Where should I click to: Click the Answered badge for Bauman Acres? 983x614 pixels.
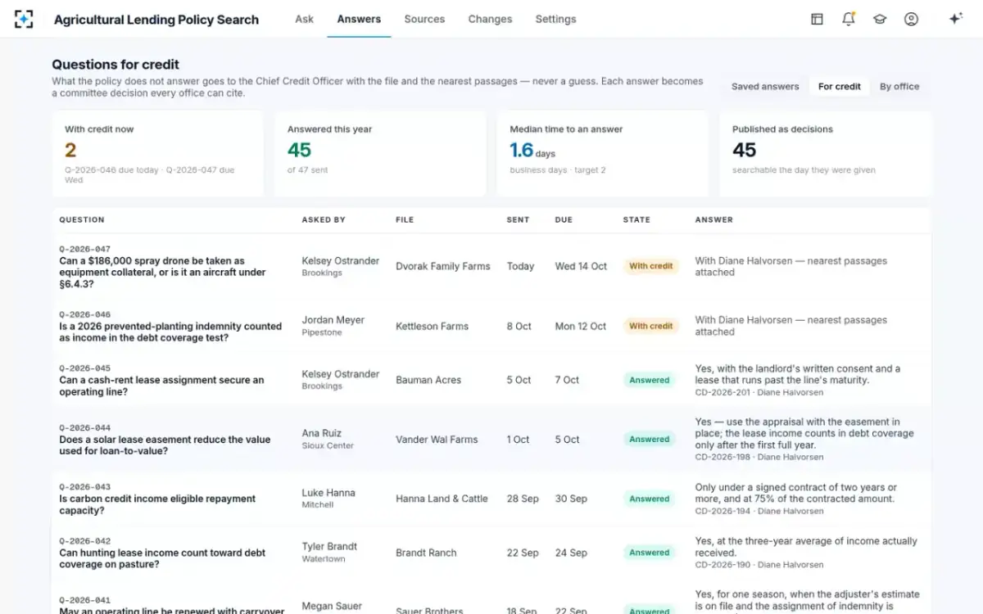click(x=650, y=380)
